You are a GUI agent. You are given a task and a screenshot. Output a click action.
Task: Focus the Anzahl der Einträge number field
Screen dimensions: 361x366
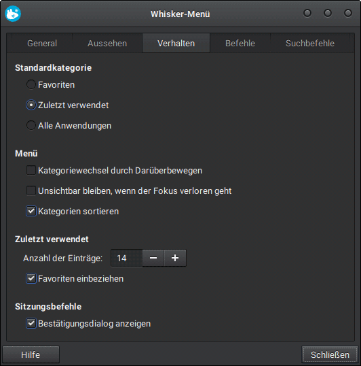(127, 258)
